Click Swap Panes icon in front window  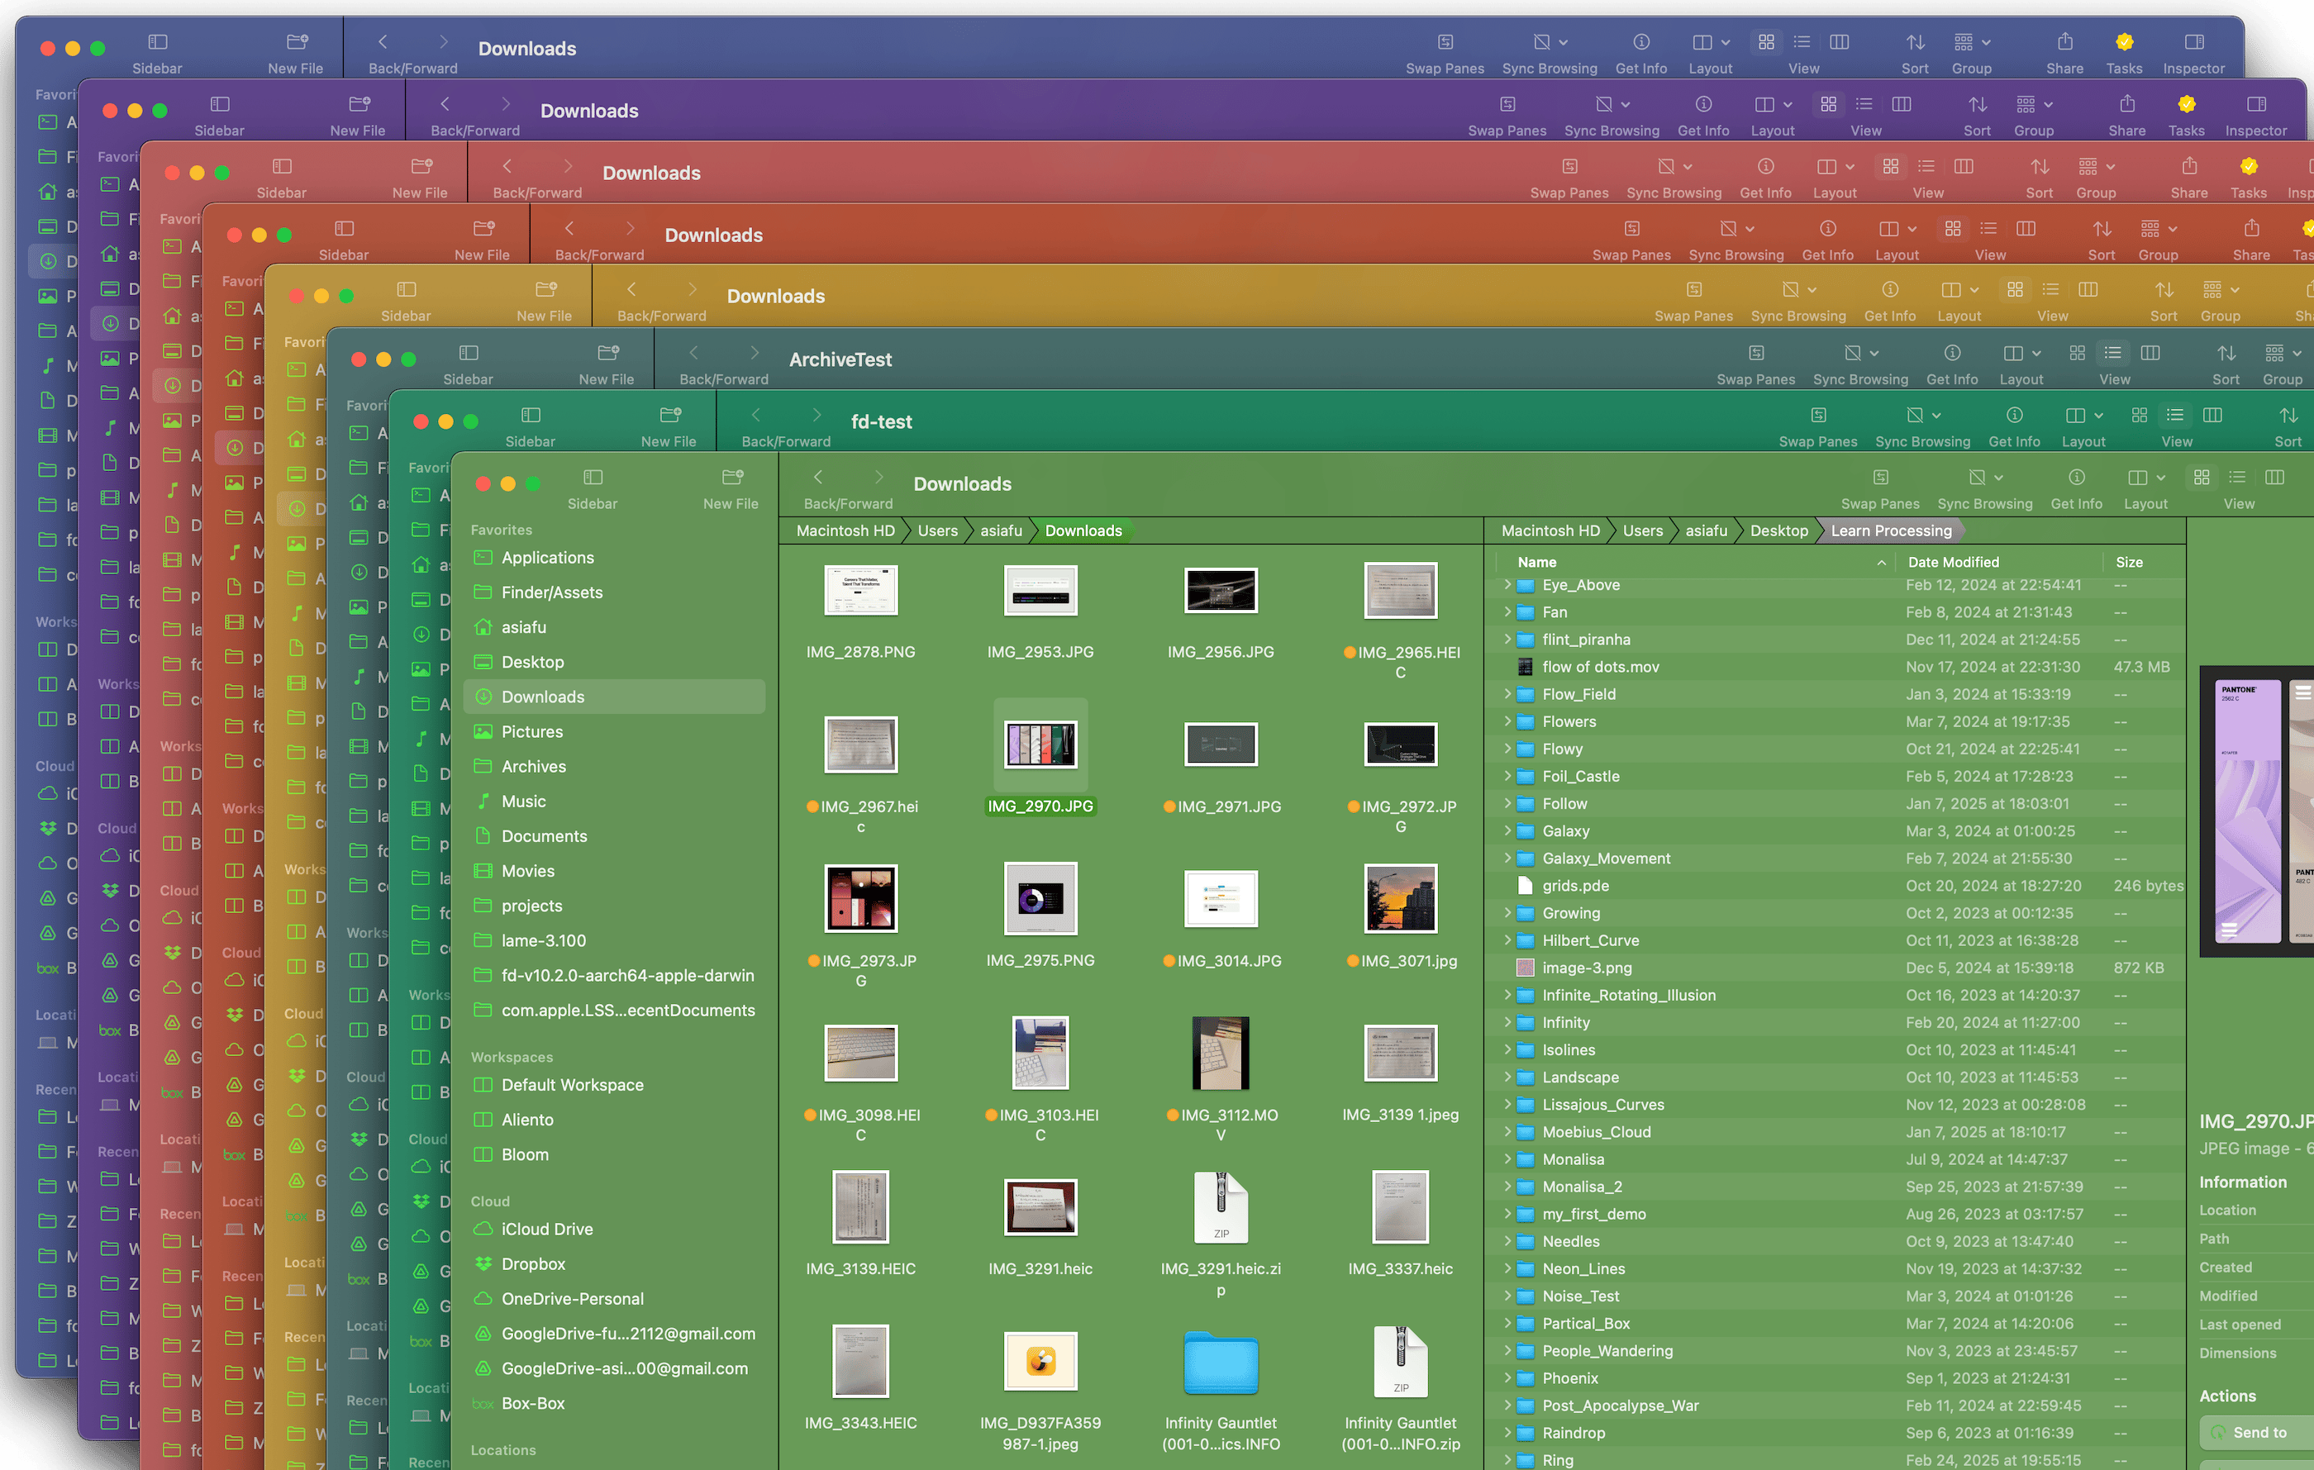1879,478
